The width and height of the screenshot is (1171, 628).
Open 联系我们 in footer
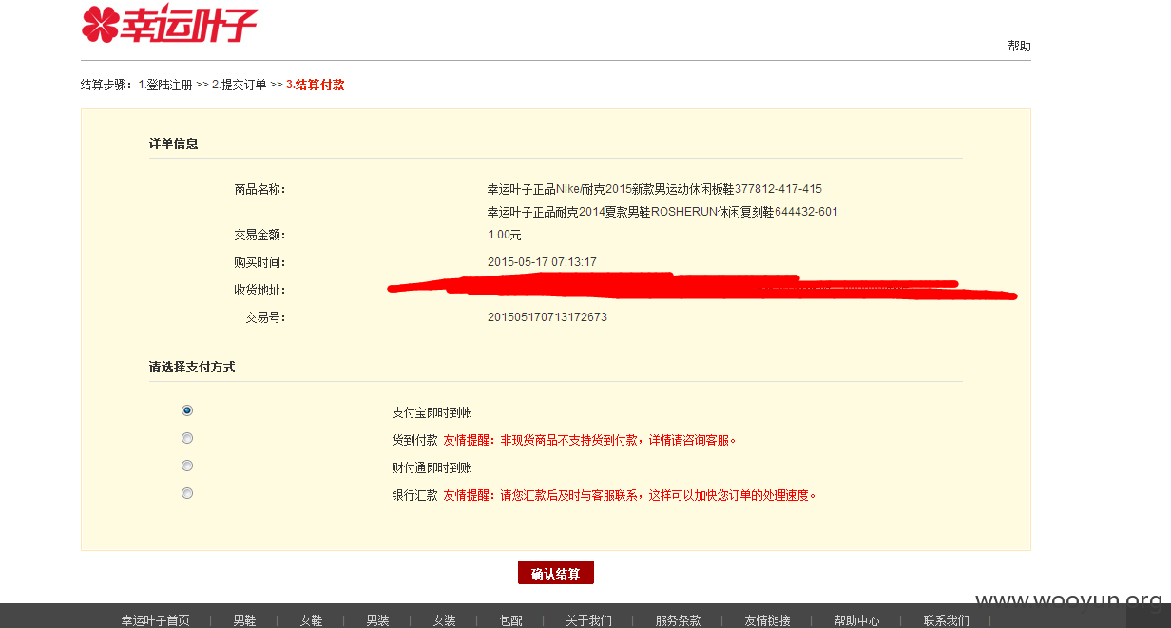(x=946, y=620)
